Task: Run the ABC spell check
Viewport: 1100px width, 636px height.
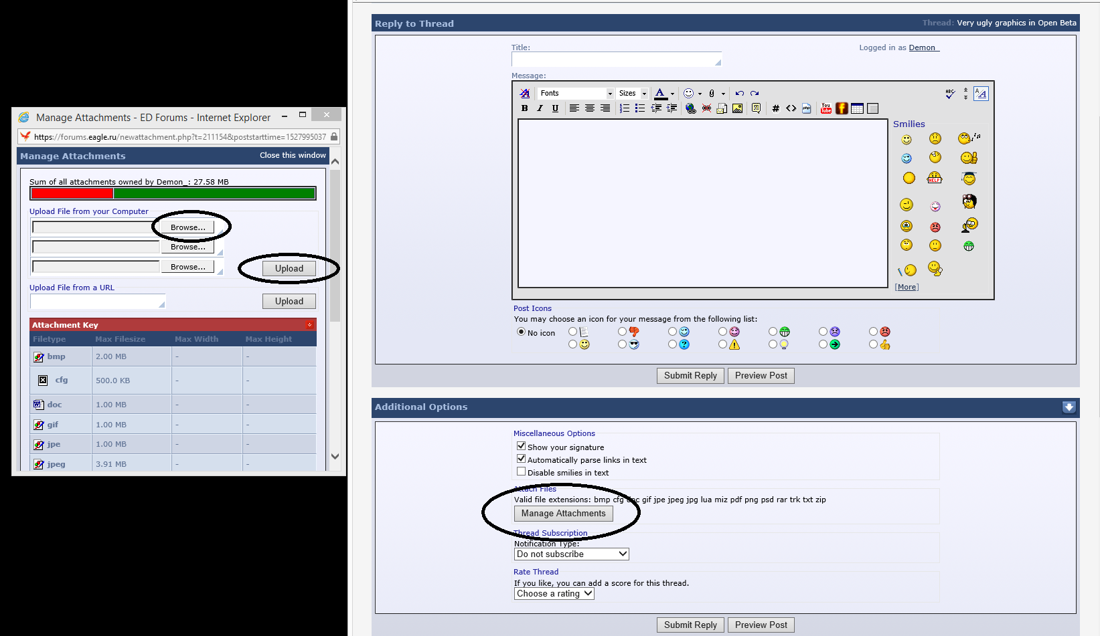Action: tap(950, 94)
